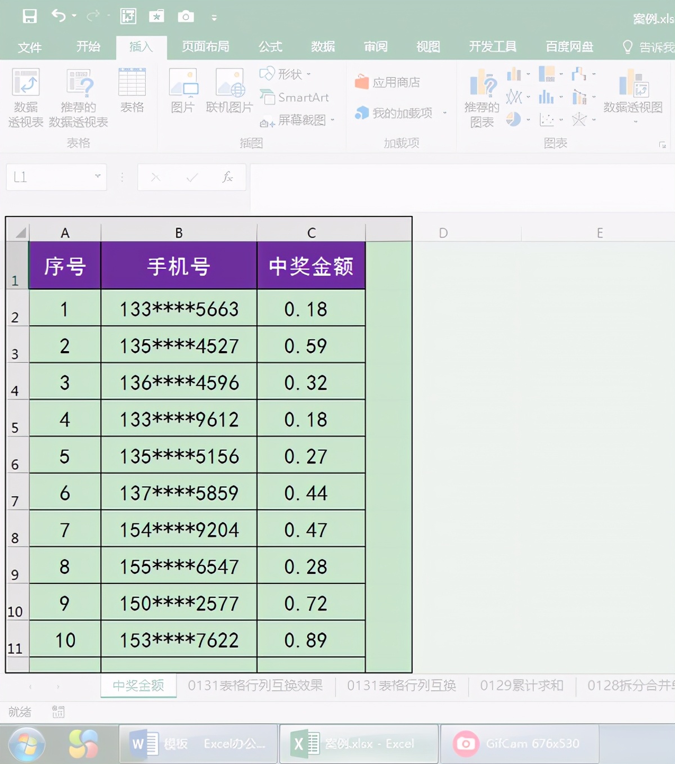Open the 开发工具 ribbon tab
Viewport: 675px width, 764px height.
(x=492, y=47)
